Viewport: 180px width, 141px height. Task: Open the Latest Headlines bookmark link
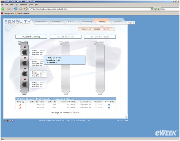pos(24,14)
